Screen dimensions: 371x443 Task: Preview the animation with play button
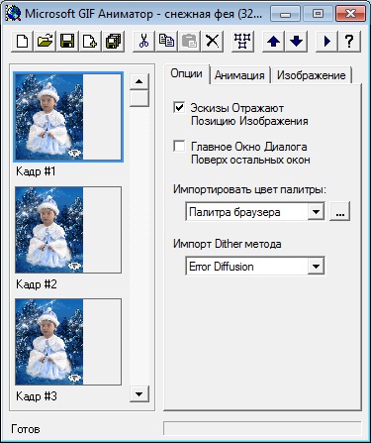(326, 42)
